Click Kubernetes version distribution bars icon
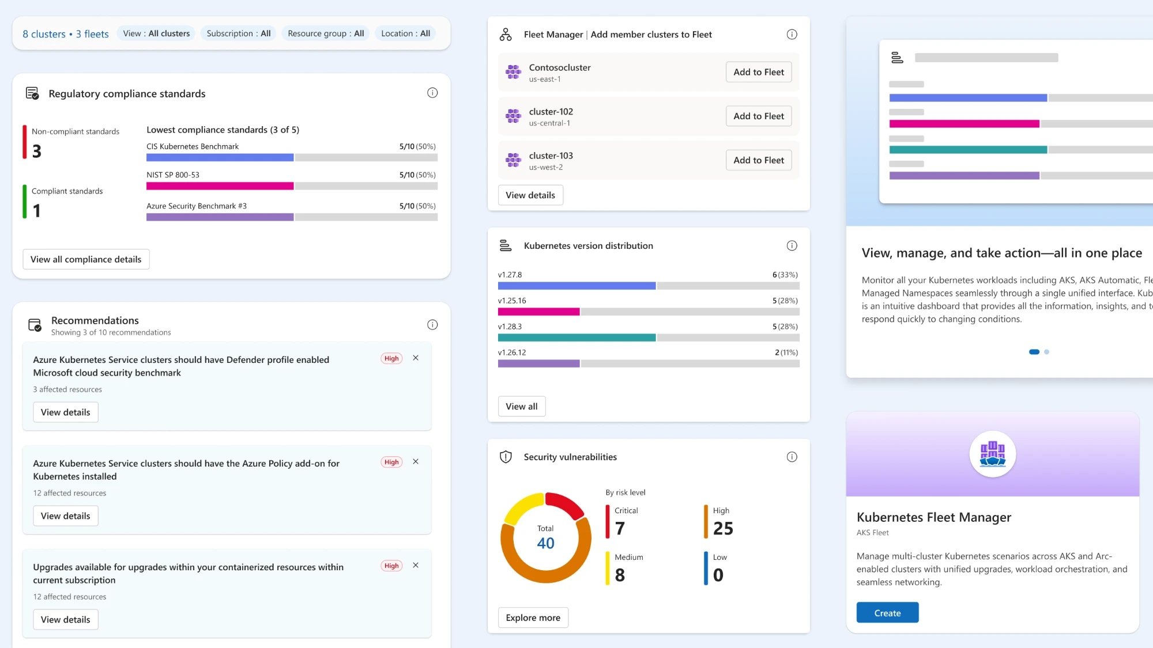Screen dimensions: 1153x648 click(x=505, y=245)
